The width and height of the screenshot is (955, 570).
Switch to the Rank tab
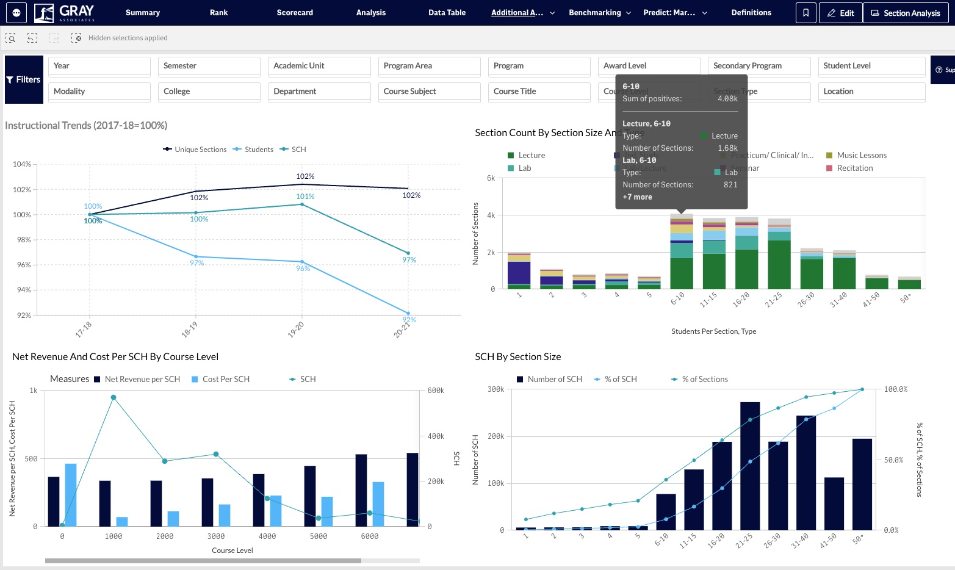click(219, 13)
